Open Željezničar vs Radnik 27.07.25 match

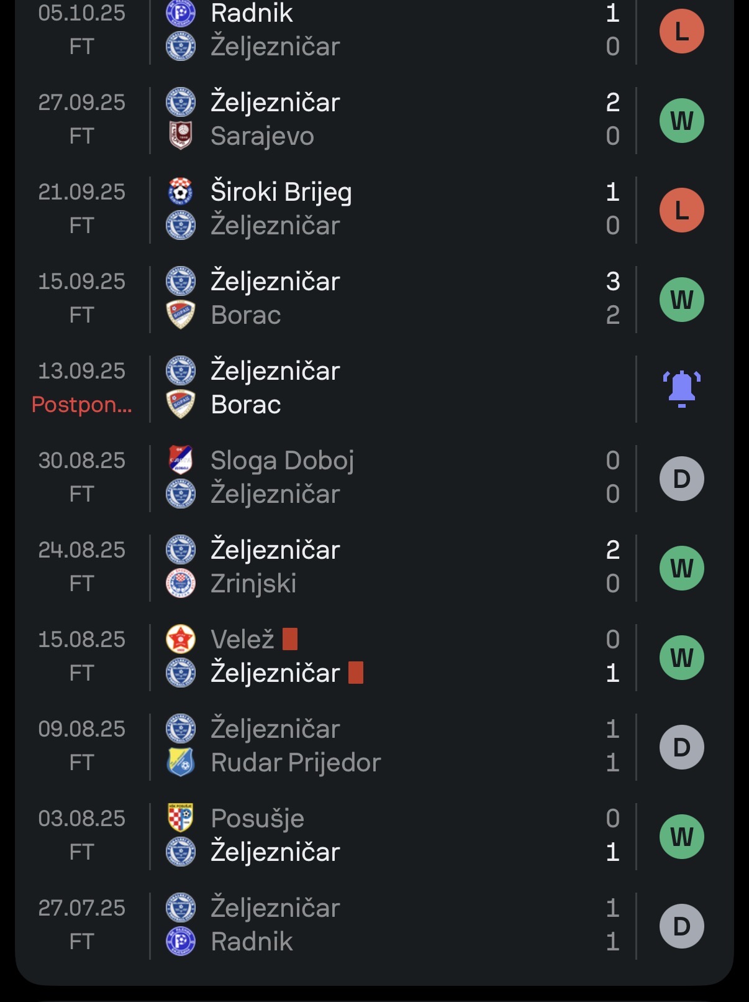pos(374,925)
